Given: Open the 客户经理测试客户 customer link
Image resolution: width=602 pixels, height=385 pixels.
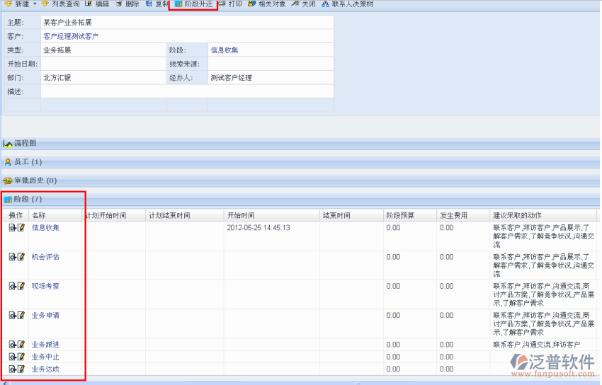Looking at the screenshot, I should point(71,36).
